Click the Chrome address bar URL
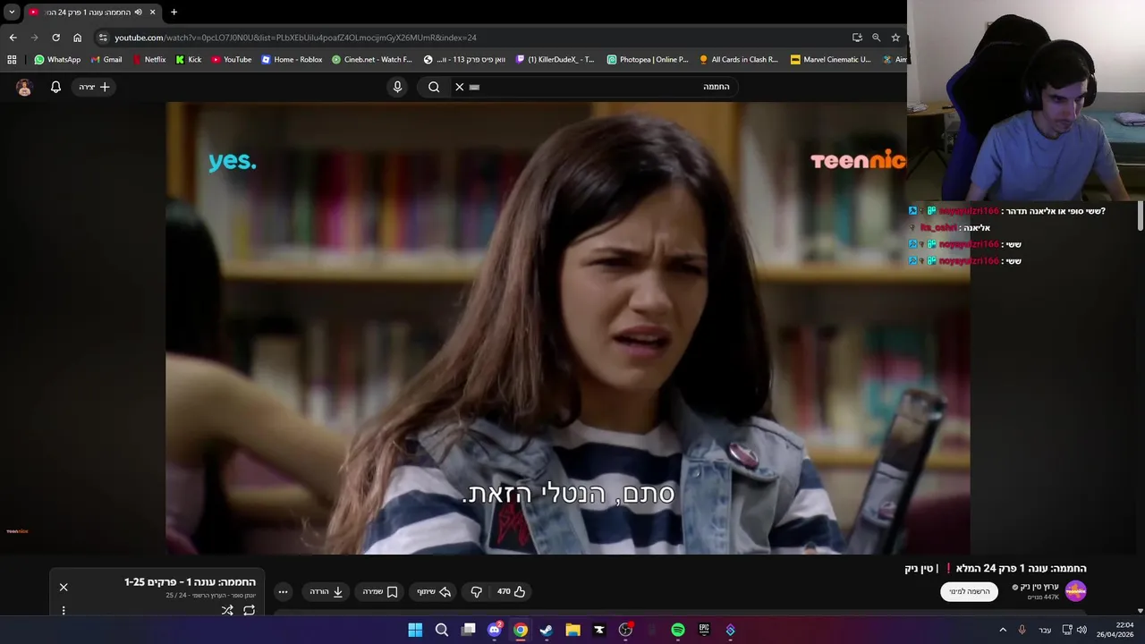1145x644 pixels. coord(295,38)
